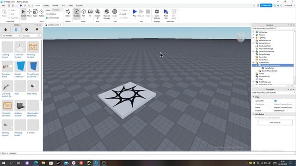The height and width of the screenshot is (166, 296).
Task: Click the Toolbox search field
Action: pyautogui.click(x=30, y=36)
